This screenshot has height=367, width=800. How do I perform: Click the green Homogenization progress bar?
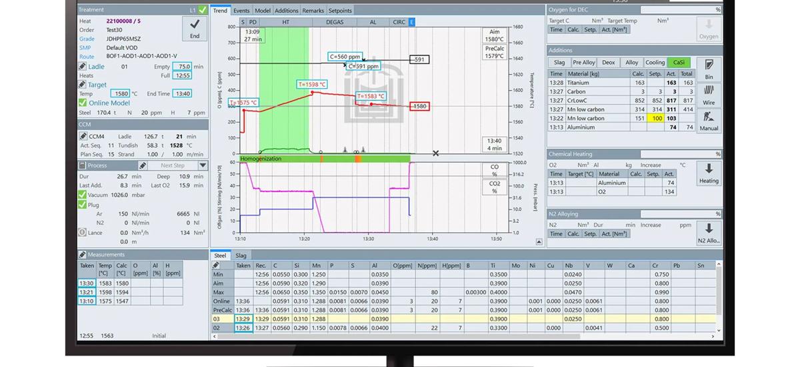point(325,159)
